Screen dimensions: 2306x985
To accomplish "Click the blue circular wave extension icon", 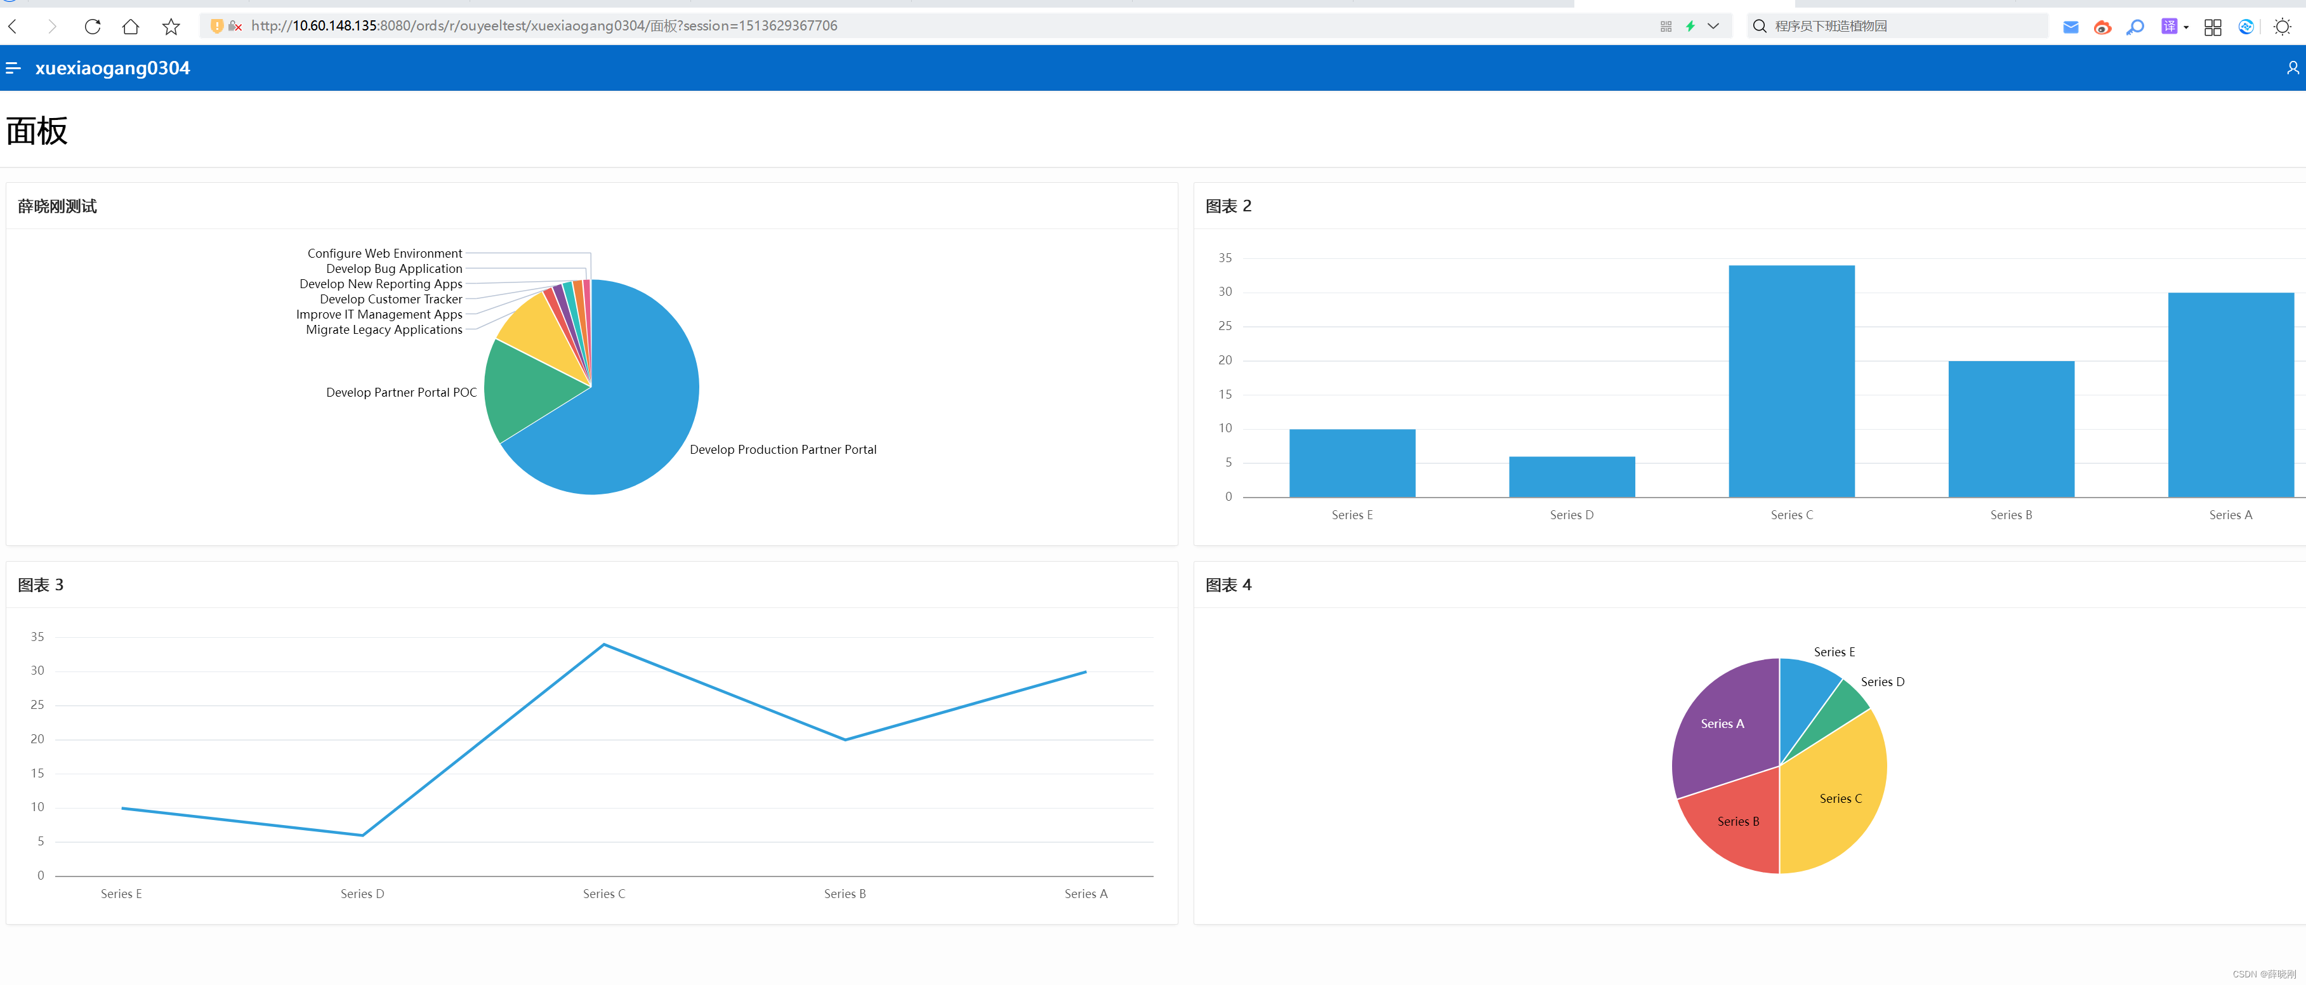I will (2246, 27).
